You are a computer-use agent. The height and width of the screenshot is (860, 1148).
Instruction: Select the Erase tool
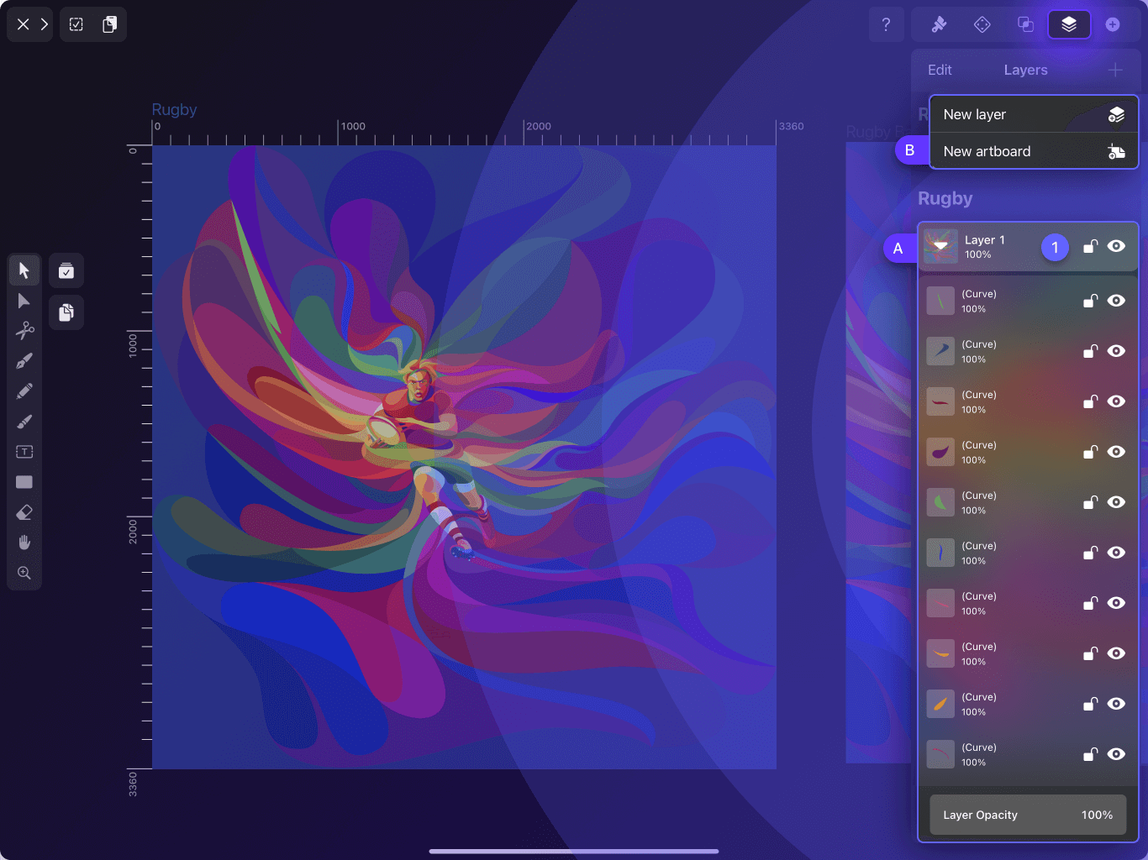coord(24,512)
